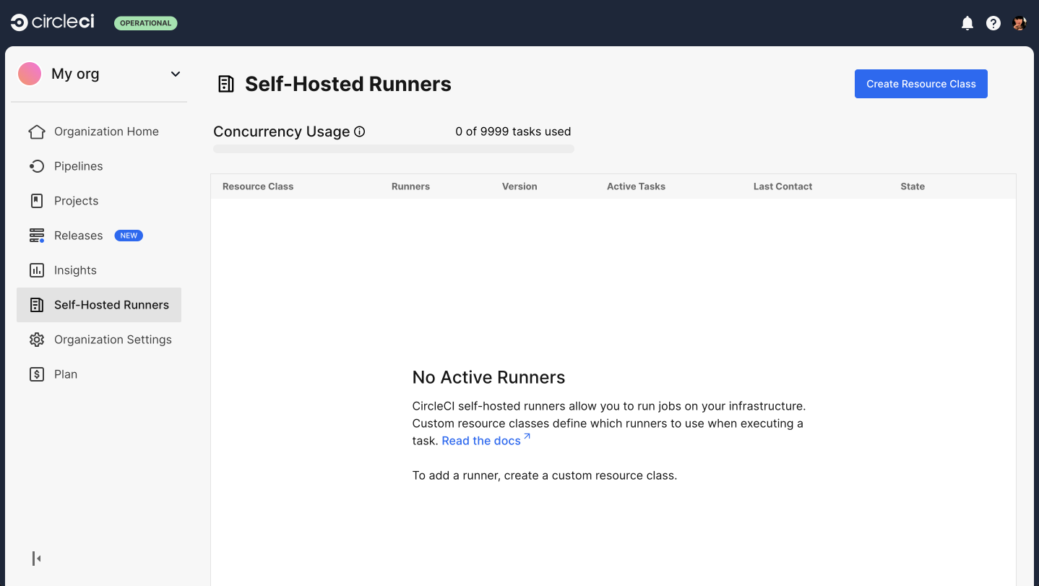Click the Create Resource Class button
Image resolution: width=1039 pixels, height=586 pixels.
(921, 84)
